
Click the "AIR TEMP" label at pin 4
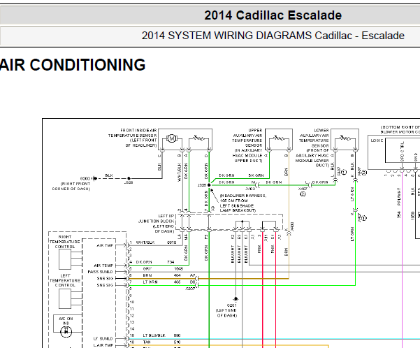click(103, 266)
